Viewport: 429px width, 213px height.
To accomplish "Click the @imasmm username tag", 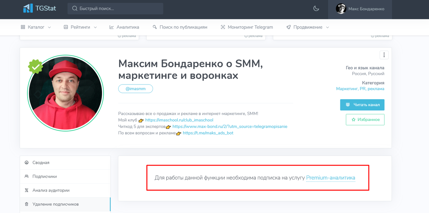I will (135, 88).
